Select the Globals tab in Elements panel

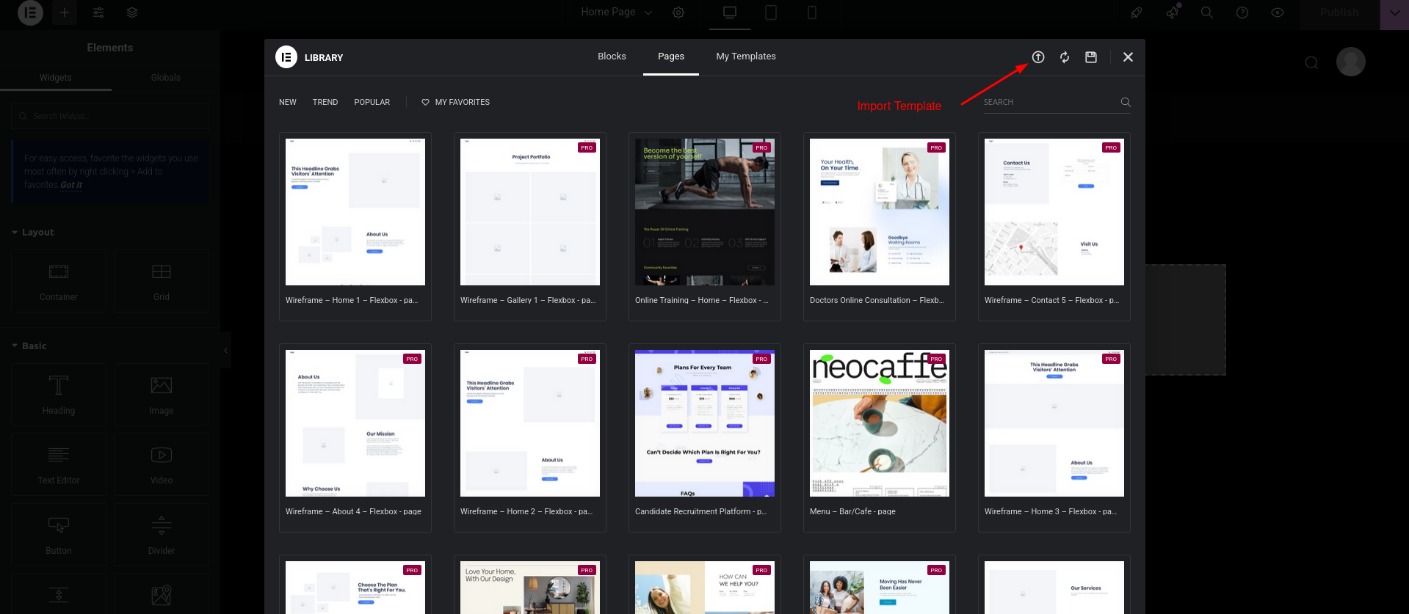(166, 78)
